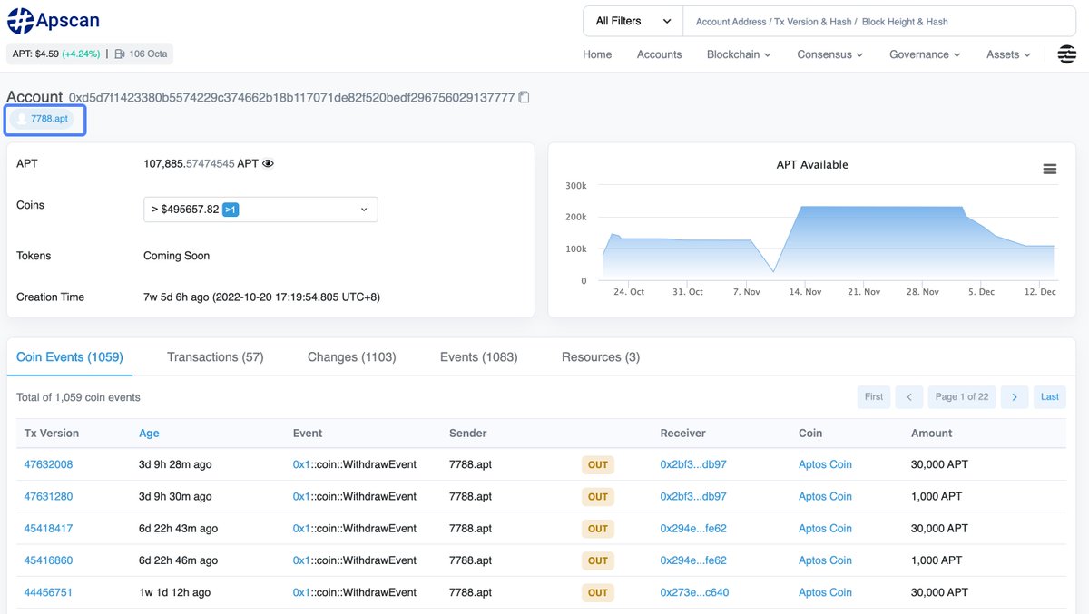Open the Accounts menu item
1089x614 pixels.
659,54
